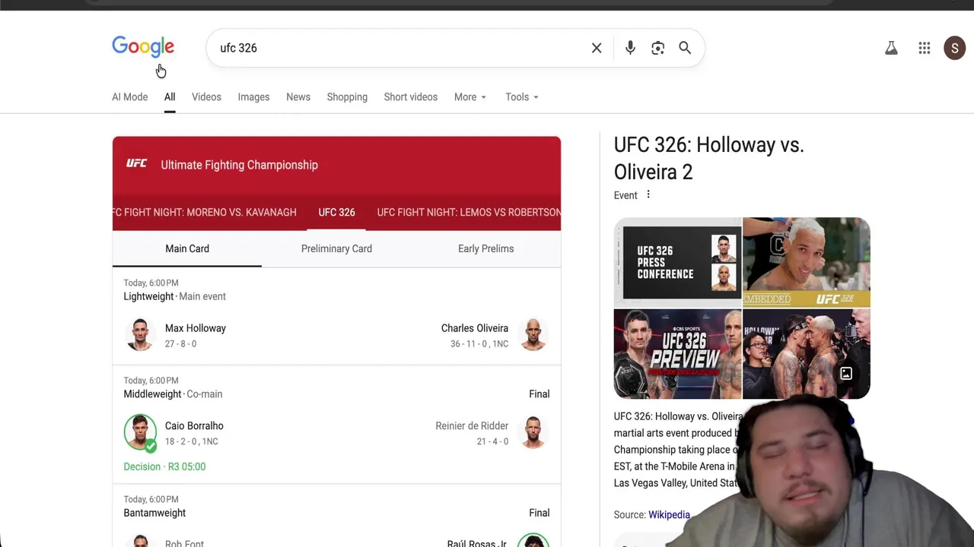Click Caio Borralho's fighter photo
The image size is (974, 547).
[140, 432]
